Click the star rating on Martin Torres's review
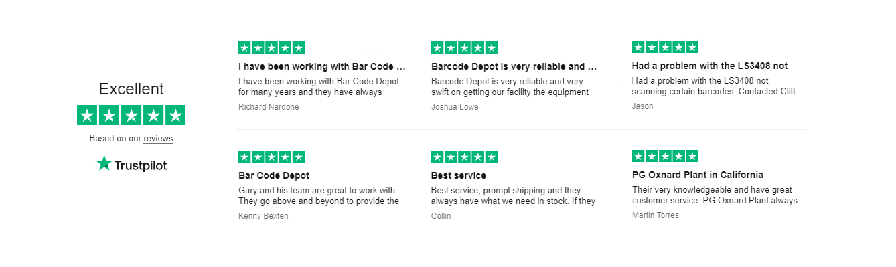896x267 pixels. tap(665, 156)
